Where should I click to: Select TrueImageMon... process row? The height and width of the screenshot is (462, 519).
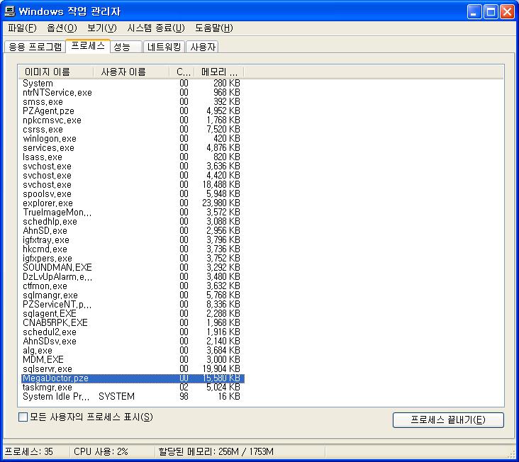(133, 212)
